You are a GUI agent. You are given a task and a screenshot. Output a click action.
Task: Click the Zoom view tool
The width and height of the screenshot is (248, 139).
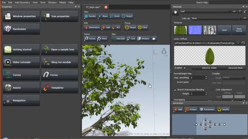point(115,16)
